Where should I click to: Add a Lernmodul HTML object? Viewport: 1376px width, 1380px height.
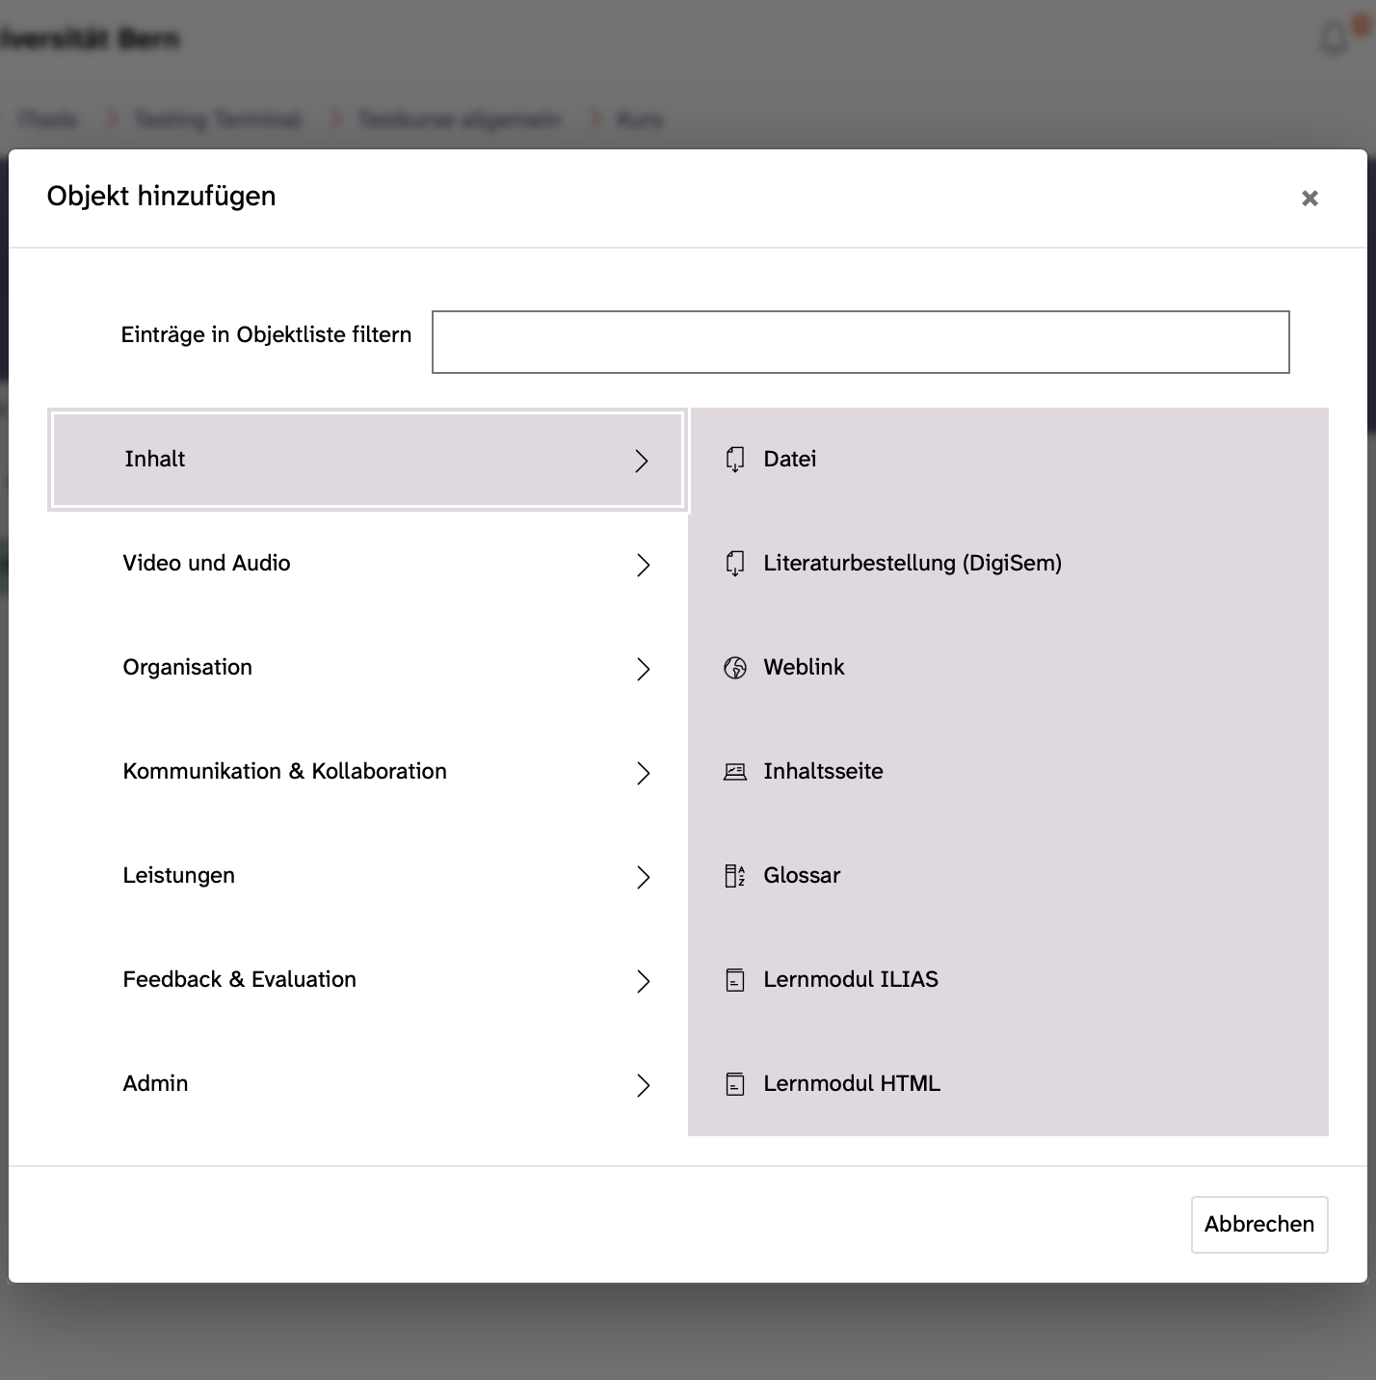pyautogui.click(x=1008, y=1083)
